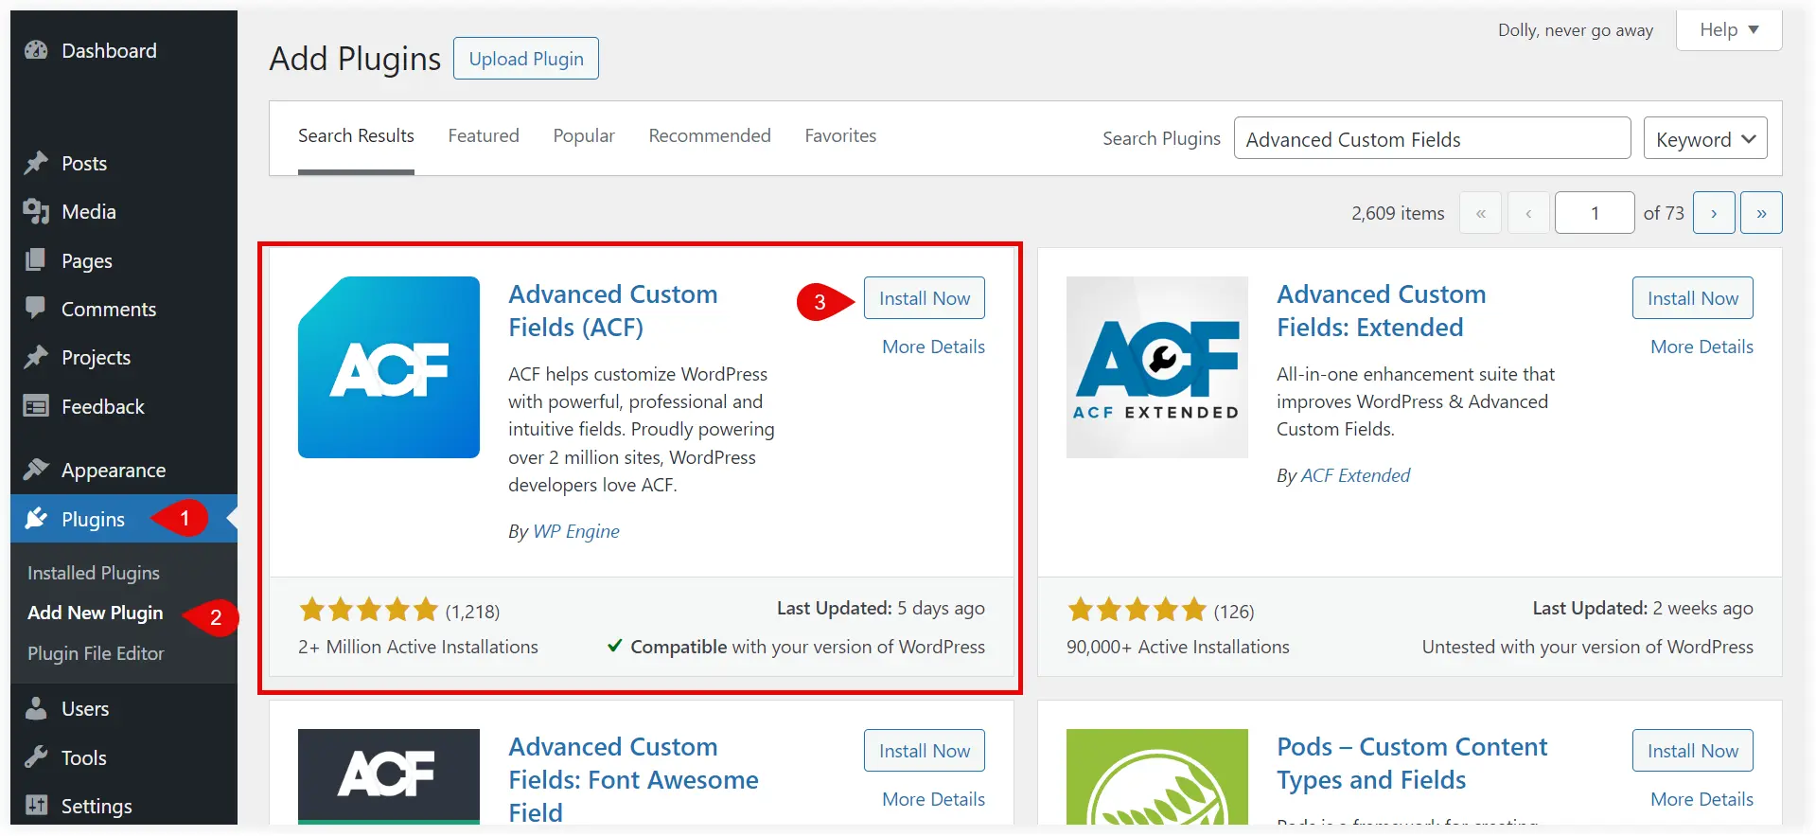View More Details for Font Awesome Field

(933, 799)
